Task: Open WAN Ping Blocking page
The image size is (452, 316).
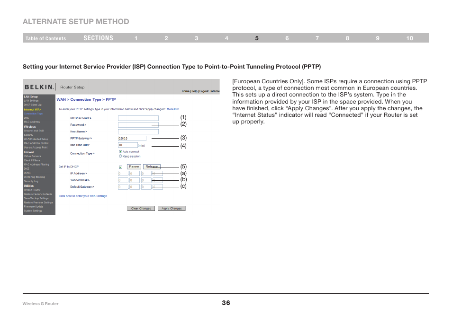Action: click(x=34, y=177)
